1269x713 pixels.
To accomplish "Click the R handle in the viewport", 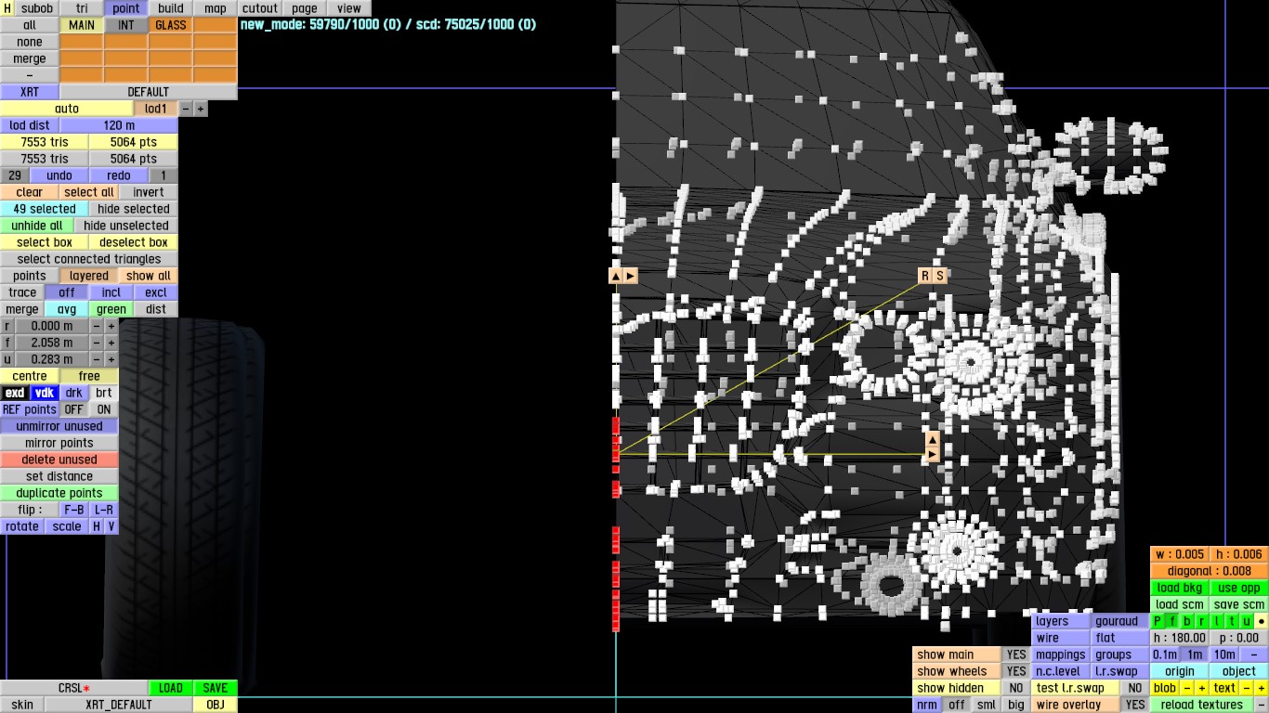I will click(924, 276).
